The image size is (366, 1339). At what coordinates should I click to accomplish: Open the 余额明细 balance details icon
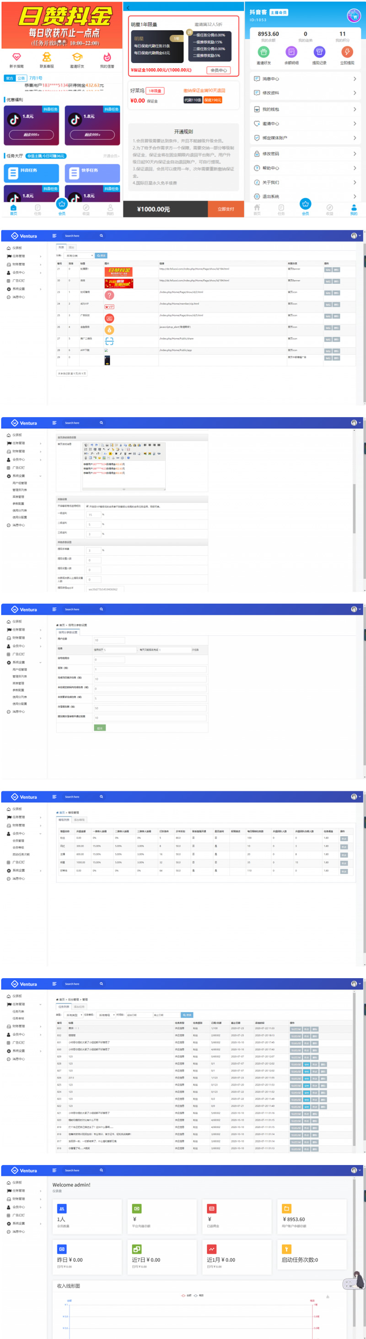[x=291, y=52]
